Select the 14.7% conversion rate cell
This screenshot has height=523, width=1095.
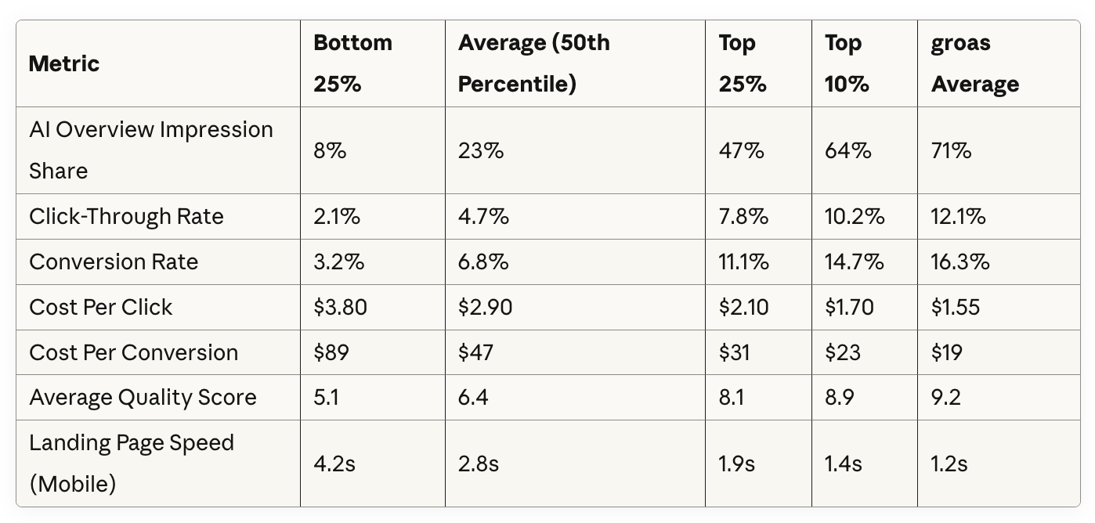click(x=854, y=261)
